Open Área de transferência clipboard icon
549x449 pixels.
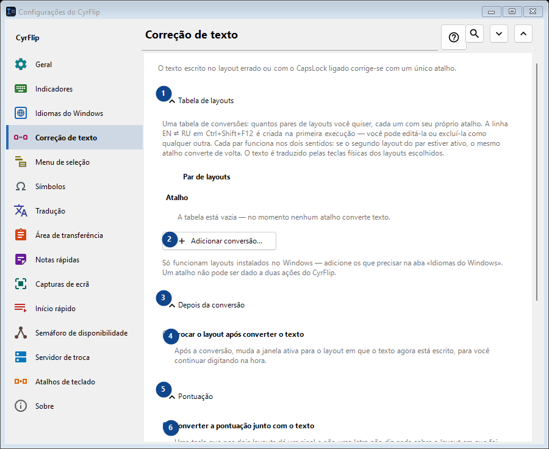(21, 235)
